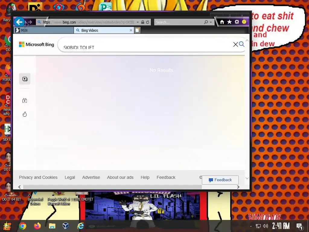Open Favorites with the star icon

tap(229, 22)
